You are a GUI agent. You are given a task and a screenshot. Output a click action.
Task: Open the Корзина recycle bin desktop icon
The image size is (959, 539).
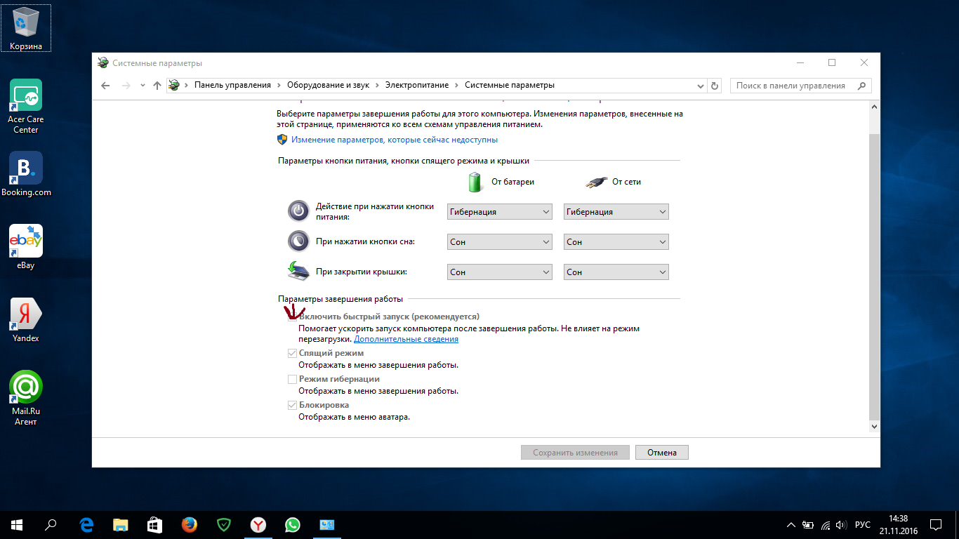pyautogui.click(x=26, y=29)
